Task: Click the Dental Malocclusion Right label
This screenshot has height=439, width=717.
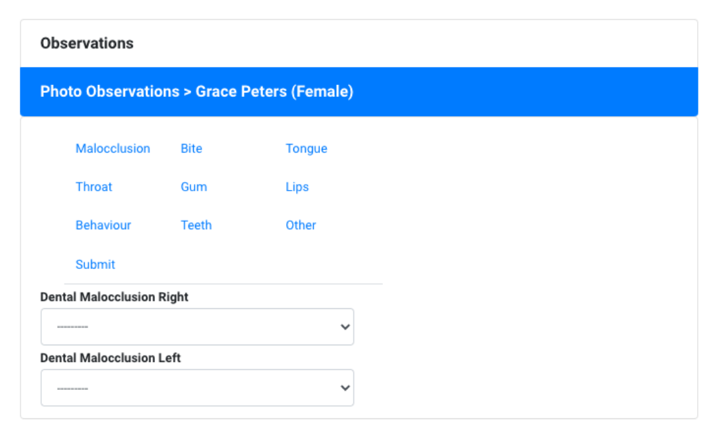Action: tap(114, 298)
